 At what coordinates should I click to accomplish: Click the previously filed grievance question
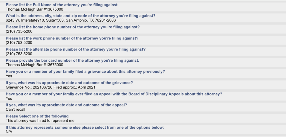point(85,72)
